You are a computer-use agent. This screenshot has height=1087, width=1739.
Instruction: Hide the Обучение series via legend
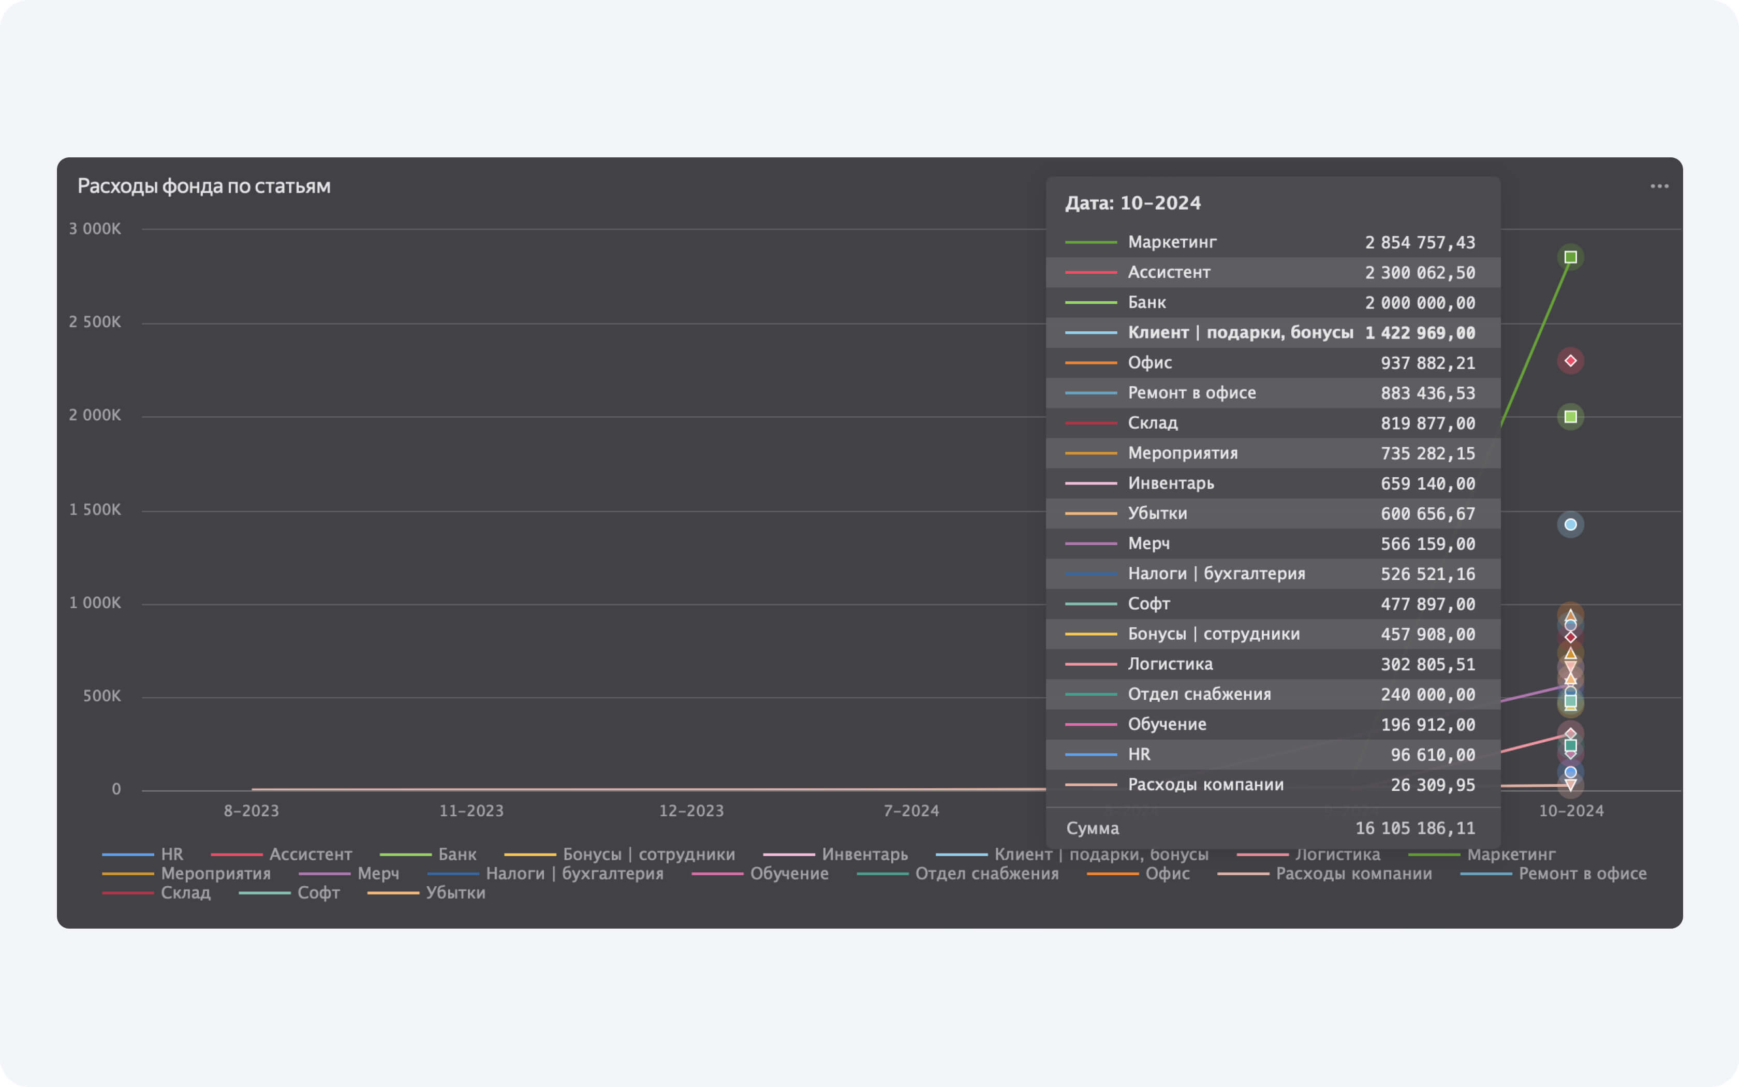[x=789, y=874]
